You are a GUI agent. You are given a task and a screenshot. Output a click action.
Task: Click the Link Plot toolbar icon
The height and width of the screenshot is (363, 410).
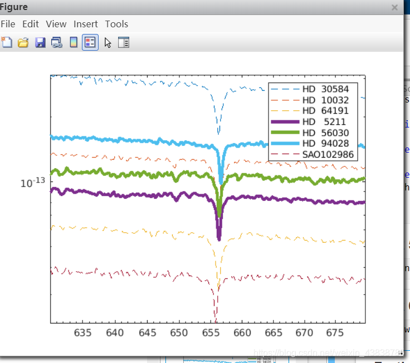pos(57,42)
